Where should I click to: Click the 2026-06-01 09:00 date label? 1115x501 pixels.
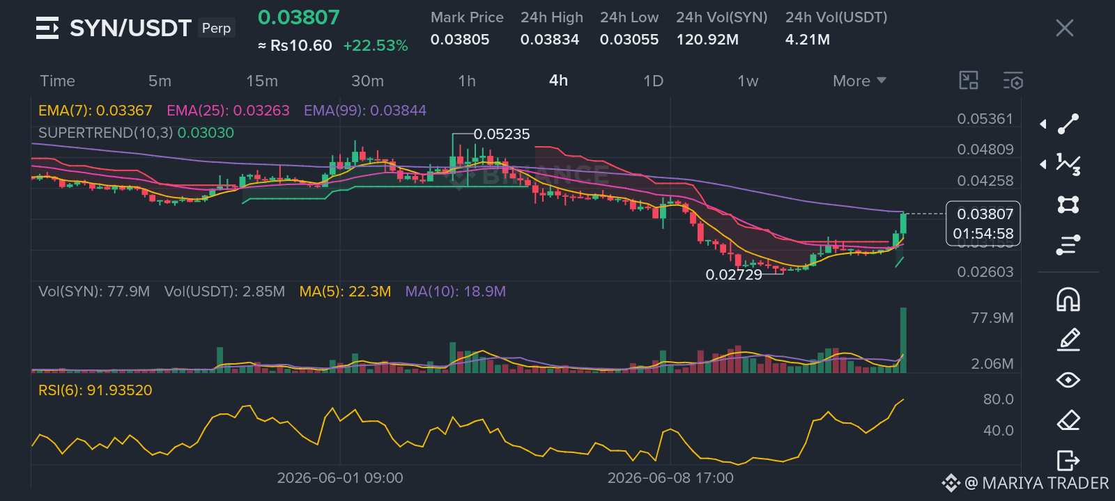point(340,478)
